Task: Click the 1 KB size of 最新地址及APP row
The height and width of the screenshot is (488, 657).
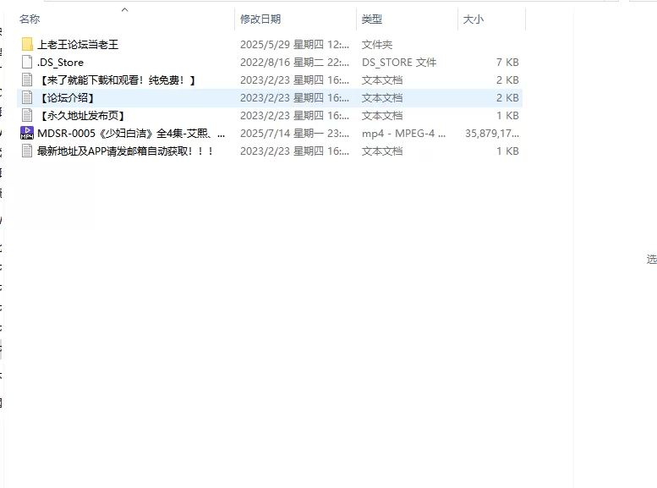Action: point(507,151)
